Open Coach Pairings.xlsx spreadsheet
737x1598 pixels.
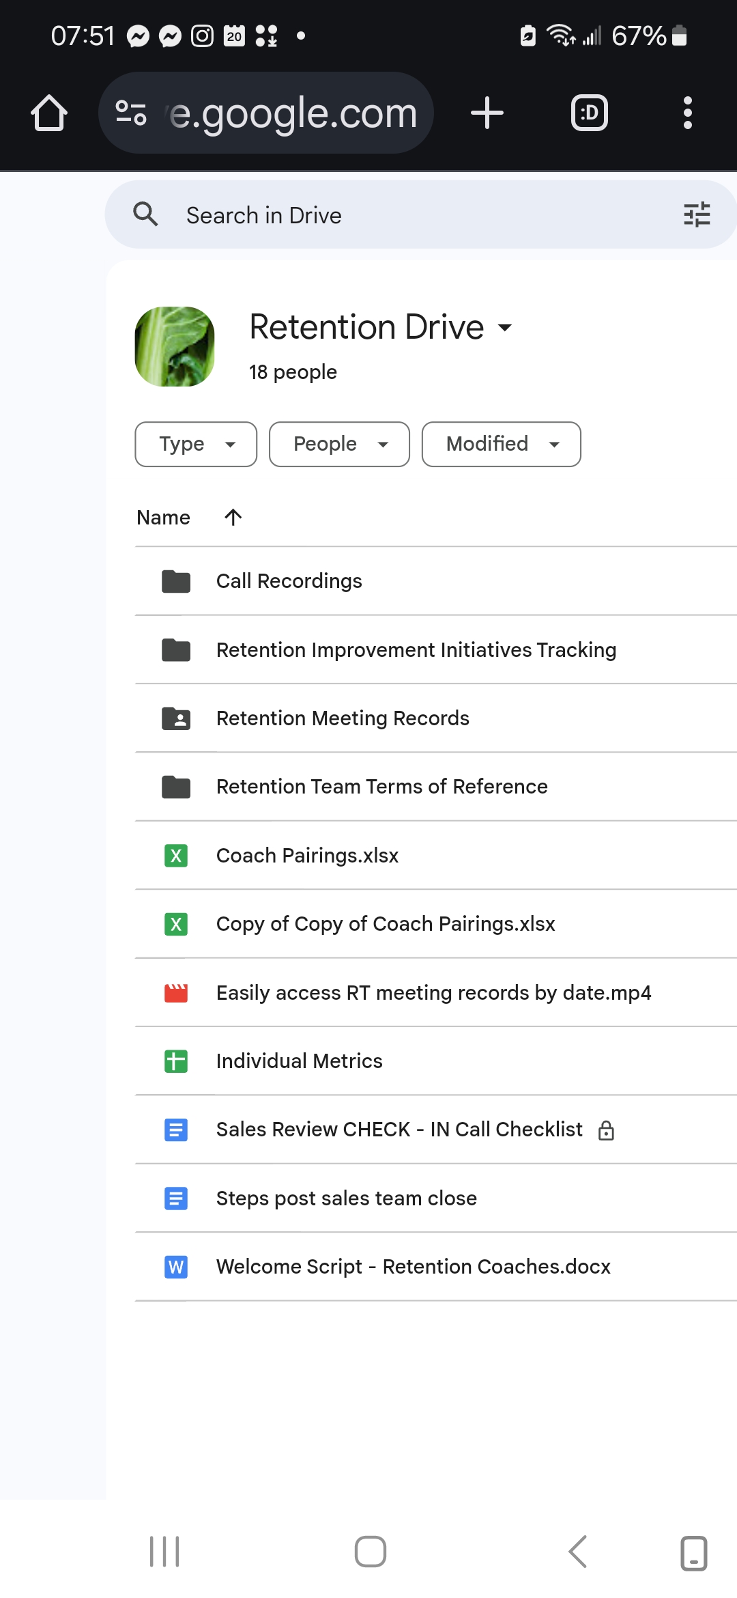[307, 856]
